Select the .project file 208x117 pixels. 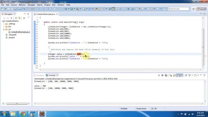tap(11, 38)
